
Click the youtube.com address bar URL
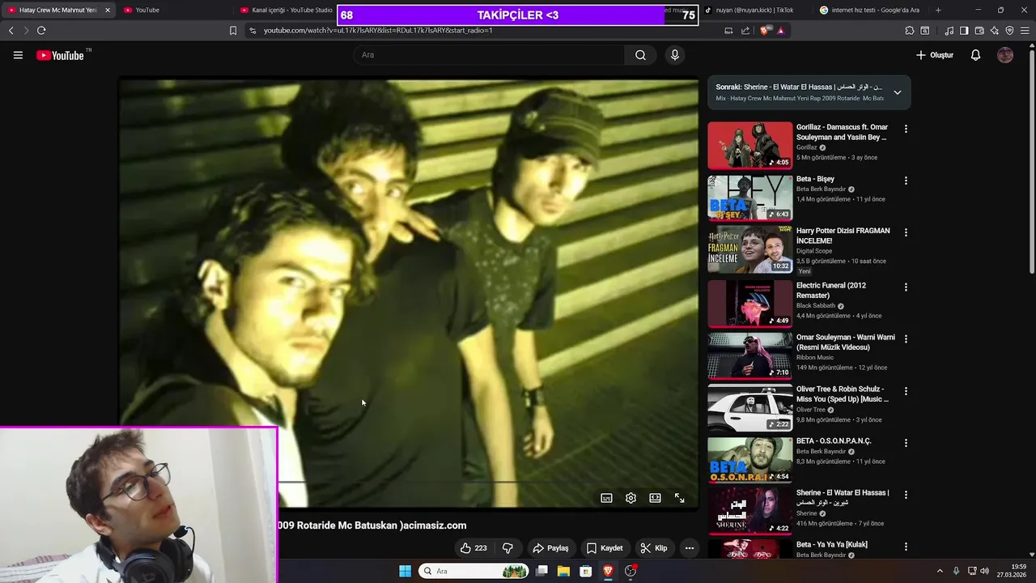[378, 31]
